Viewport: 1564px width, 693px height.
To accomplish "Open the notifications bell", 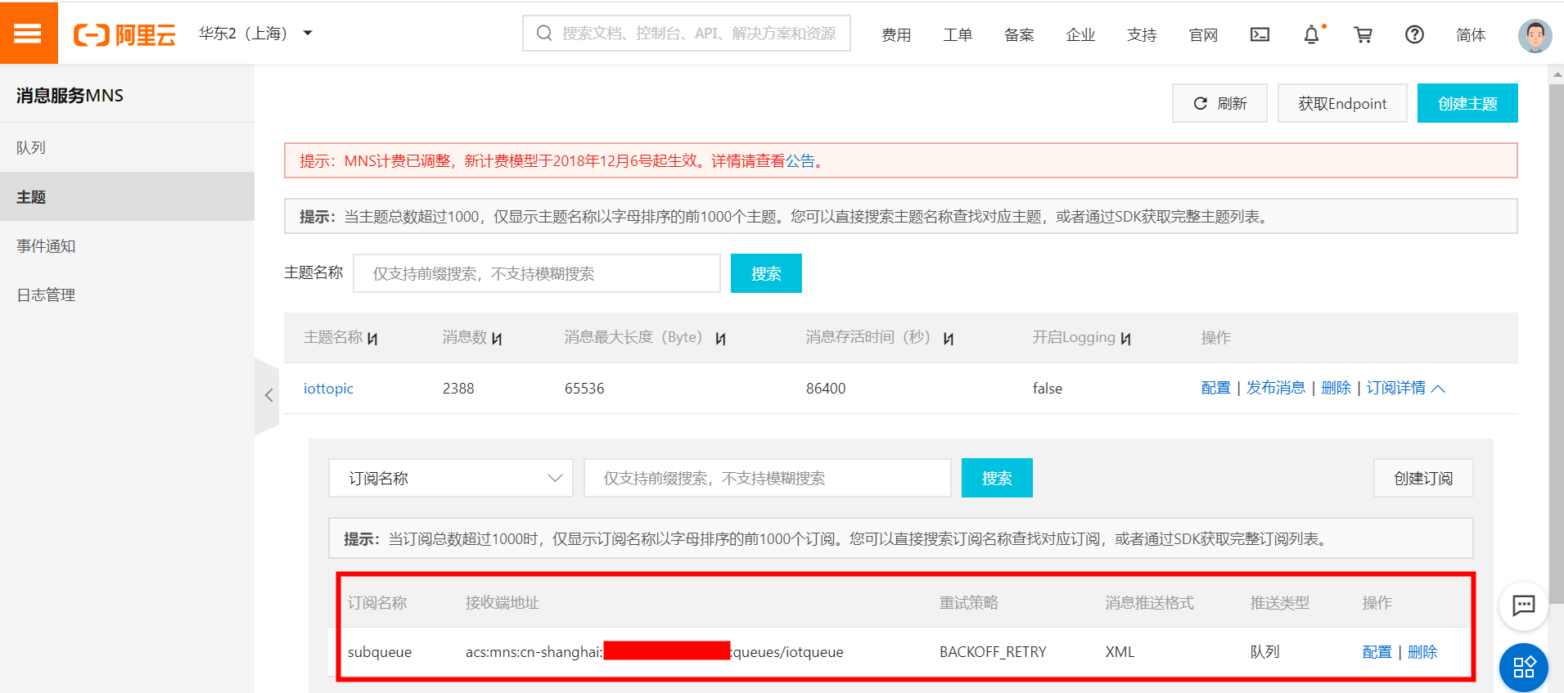I will click(1312, 34).
